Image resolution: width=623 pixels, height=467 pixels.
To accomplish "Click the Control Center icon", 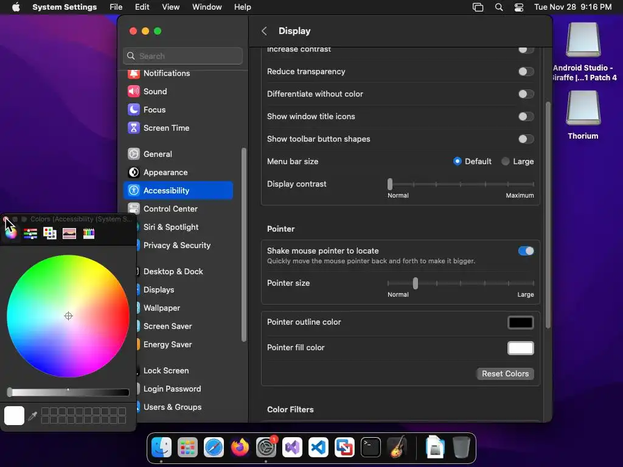I will (133, 209).
